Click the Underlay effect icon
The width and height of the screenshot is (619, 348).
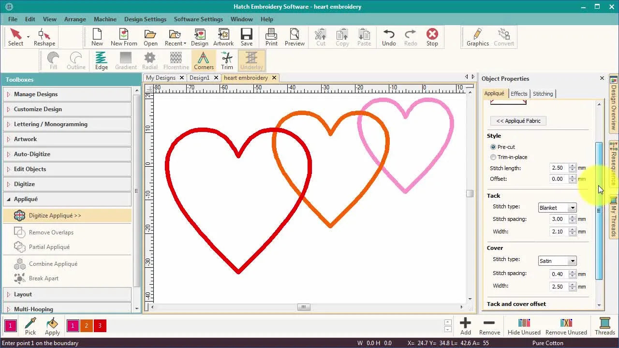point(251,61)
